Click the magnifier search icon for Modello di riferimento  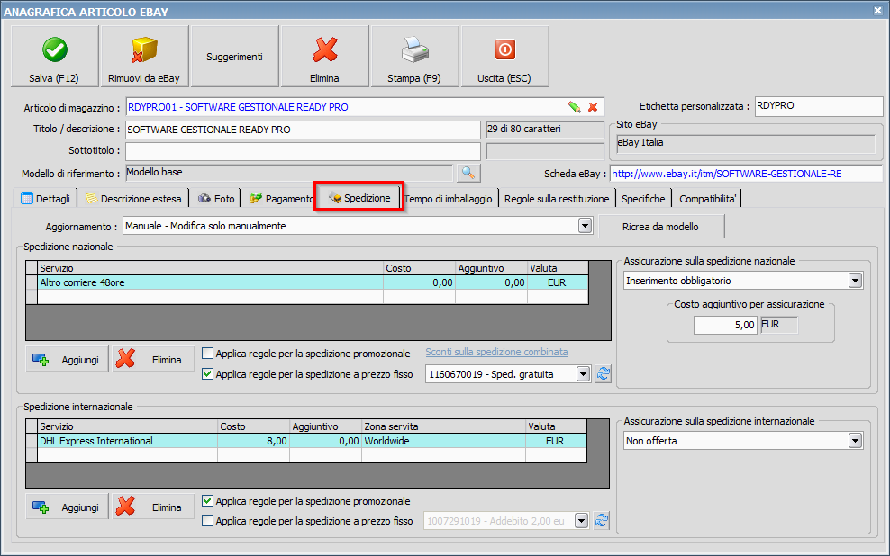[468, 173]
